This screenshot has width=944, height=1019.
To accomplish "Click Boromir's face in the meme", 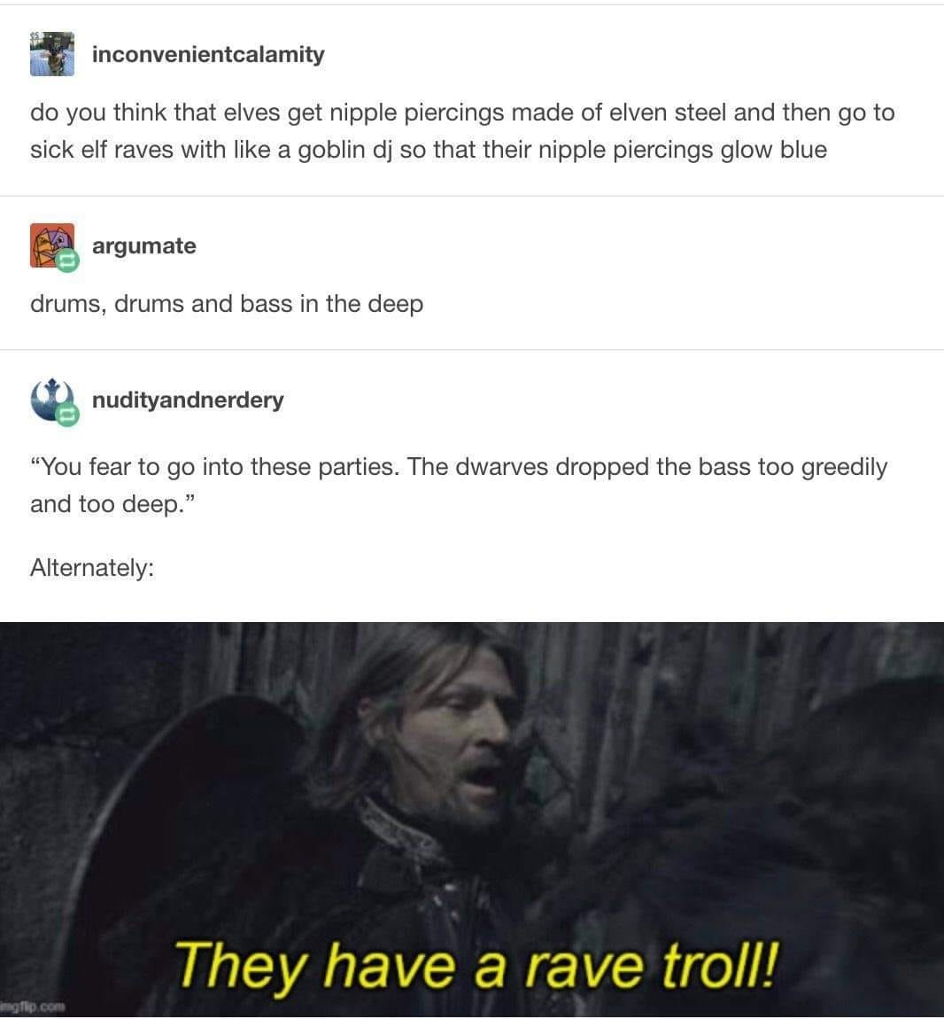I will (458, 735).
